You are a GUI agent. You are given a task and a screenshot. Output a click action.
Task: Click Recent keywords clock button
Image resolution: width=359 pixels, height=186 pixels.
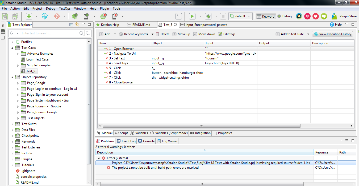click(133, 34)
